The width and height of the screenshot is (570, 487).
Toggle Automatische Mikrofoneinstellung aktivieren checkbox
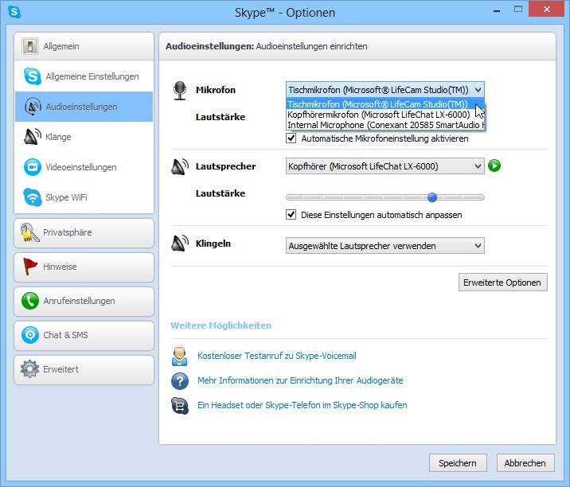[x=291, y=138]
